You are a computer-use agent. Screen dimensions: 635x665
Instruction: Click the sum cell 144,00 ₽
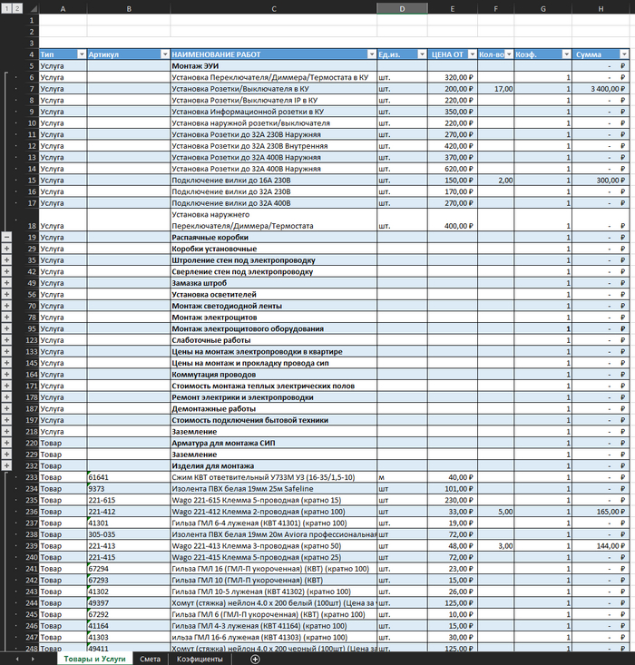click(601, 546)
